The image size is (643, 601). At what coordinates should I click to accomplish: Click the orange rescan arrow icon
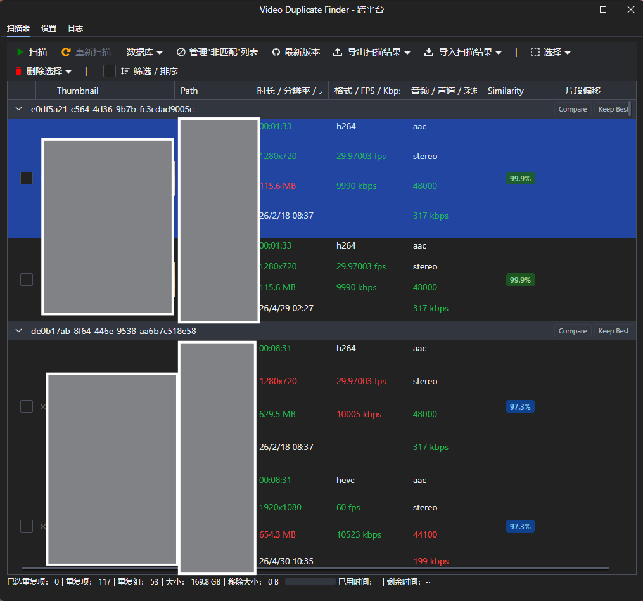(x=66, y=52)
